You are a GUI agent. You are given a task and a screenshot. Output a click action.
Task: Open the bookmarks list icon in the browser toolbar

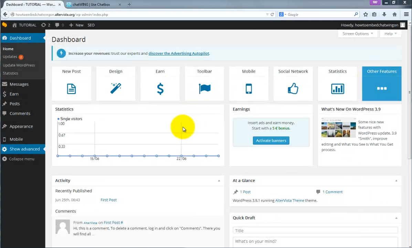[374, 14]
